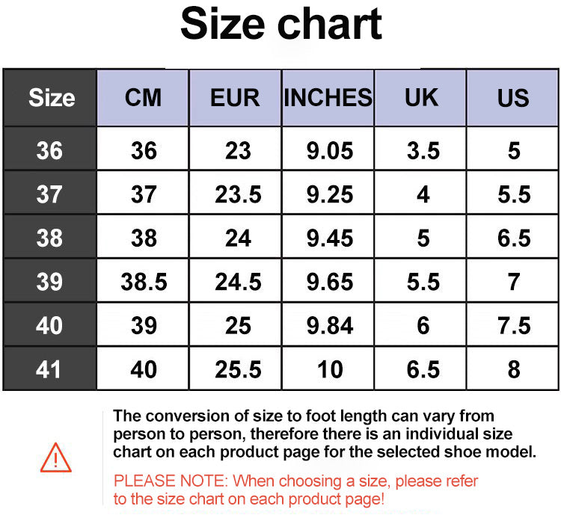561x527 pixels.
Task: Select the CM column header
Action: [x=143, y=98]
